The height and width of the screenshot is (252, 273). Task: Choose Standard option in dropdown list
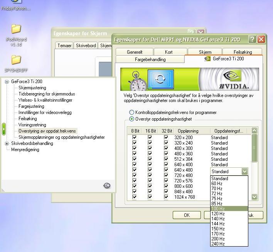(229, 179)
